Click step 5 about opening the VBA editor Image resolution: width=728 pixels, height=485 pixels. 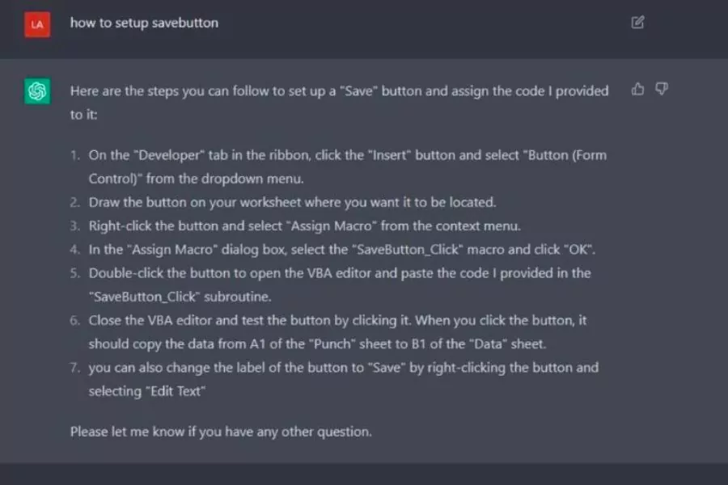point(340,285)
